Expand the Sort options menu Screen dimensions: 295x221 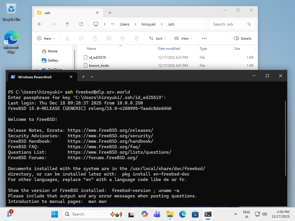(158, 38)
